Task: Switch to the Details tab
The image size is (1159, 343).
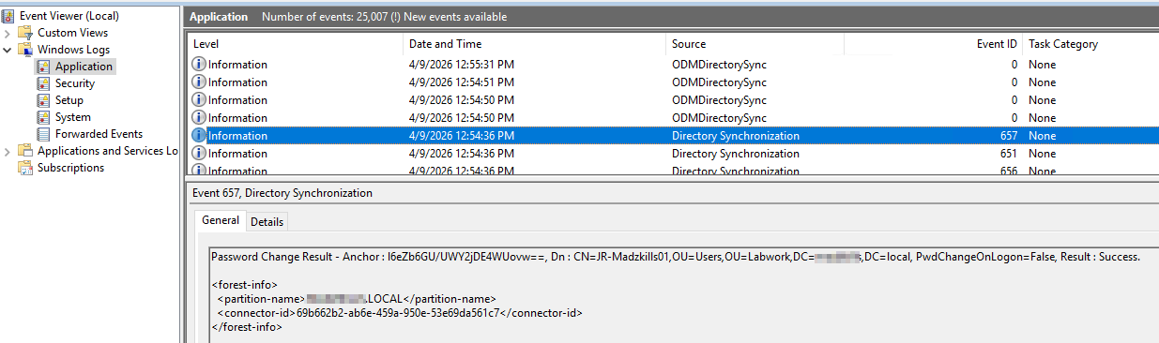Action: point(267,221)
